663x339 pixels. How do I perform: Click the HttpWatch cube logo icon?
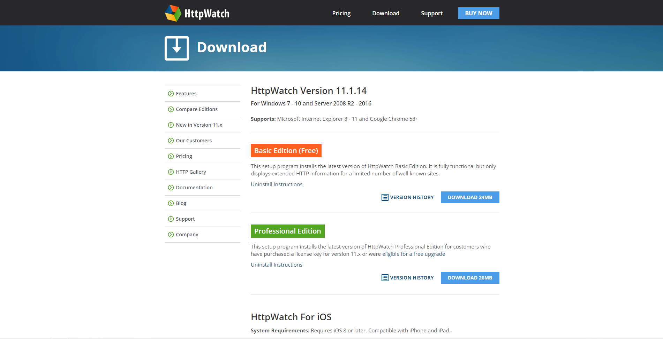click(x=173, y=13)
